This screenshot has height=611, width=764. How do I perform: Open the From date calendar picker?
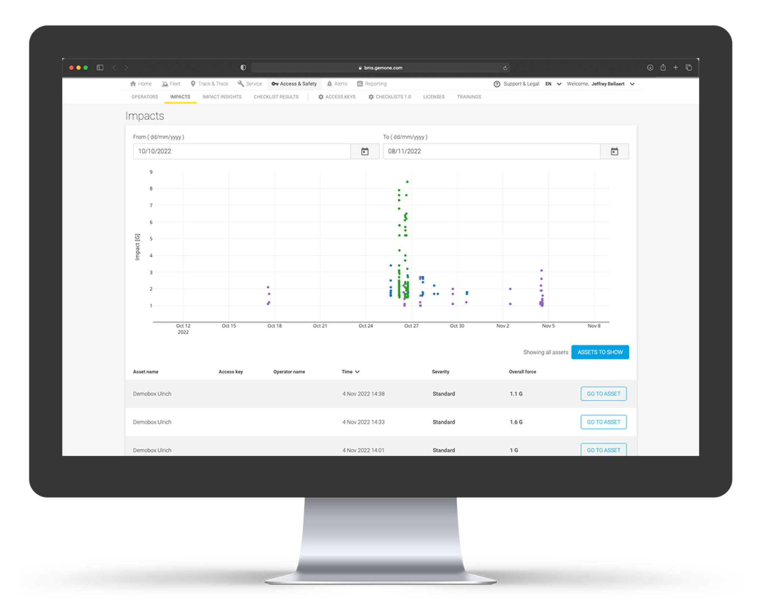pyautogui.click(x=365, y=151)
